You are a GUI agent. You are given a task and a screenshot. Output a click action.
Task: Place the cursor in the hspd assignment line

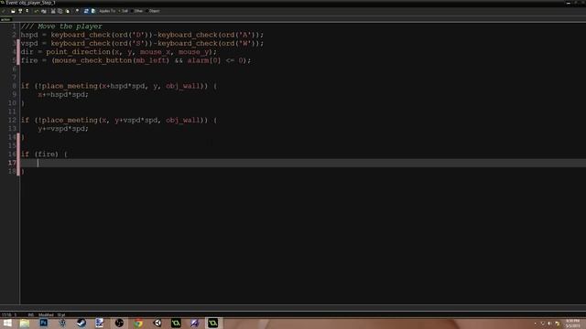point(142,35)
